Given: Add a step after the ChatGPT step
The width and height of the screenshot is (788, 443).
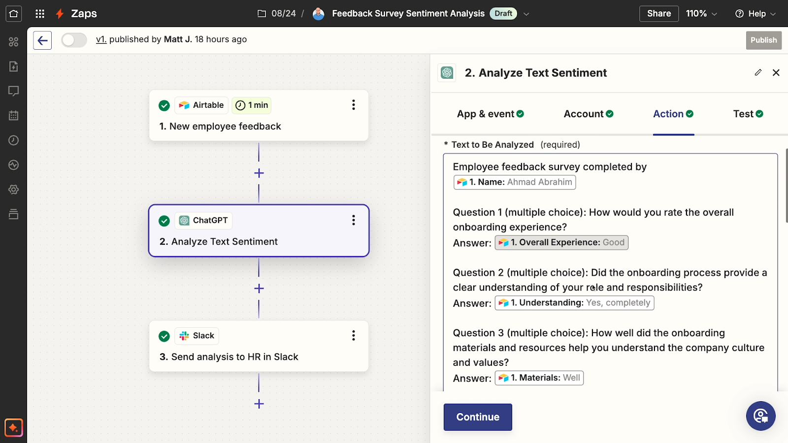Looking at the screenshot, I should (259, 288).
